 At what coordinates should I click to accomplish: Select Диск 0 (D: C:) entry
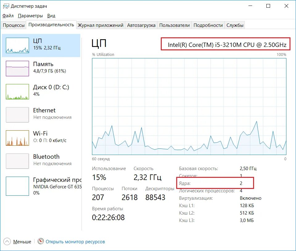pyautogui.click(x=41, y=92)
